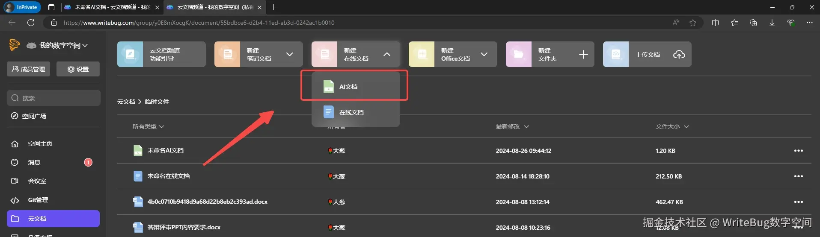Click the docx icon of 4b0c0710b9418d9a68d22b8eb2c393ad.docx
Screen dimensions: 820x237
(138, 202)
